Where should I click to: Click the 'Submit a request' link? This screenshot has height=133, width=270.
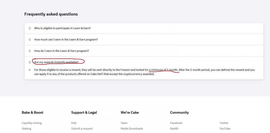point(82,128)
